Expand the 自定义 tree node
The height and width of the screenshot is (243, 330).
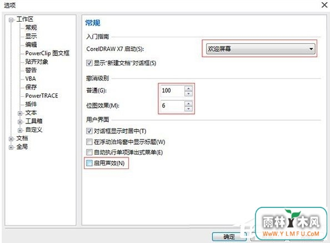[20, 130]
